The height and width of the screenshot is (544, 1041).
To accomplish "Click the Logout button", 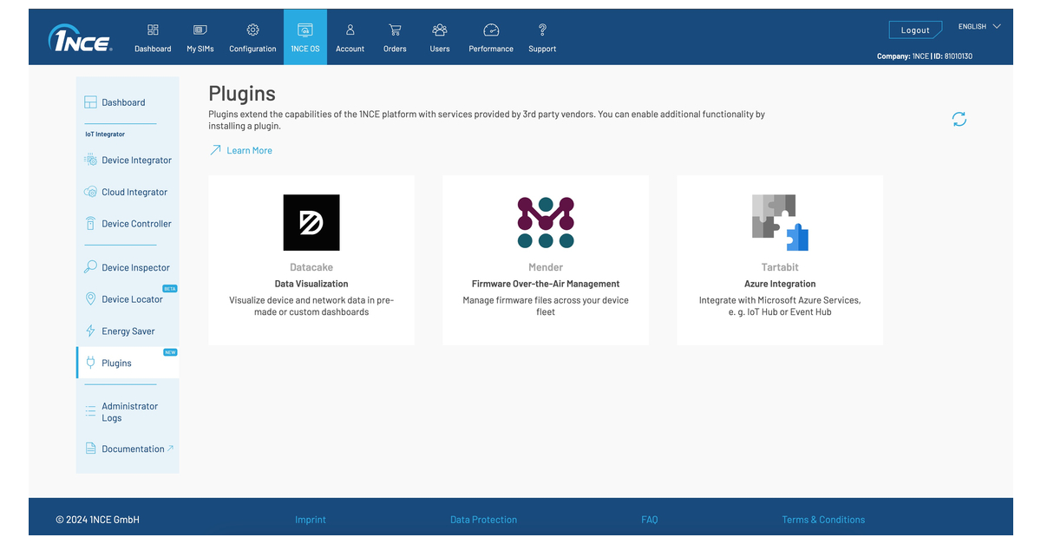I will point(915,29).
